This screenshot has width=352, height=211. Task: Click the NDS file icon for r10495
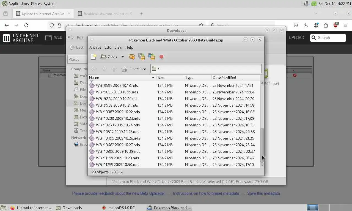(92, 138)
